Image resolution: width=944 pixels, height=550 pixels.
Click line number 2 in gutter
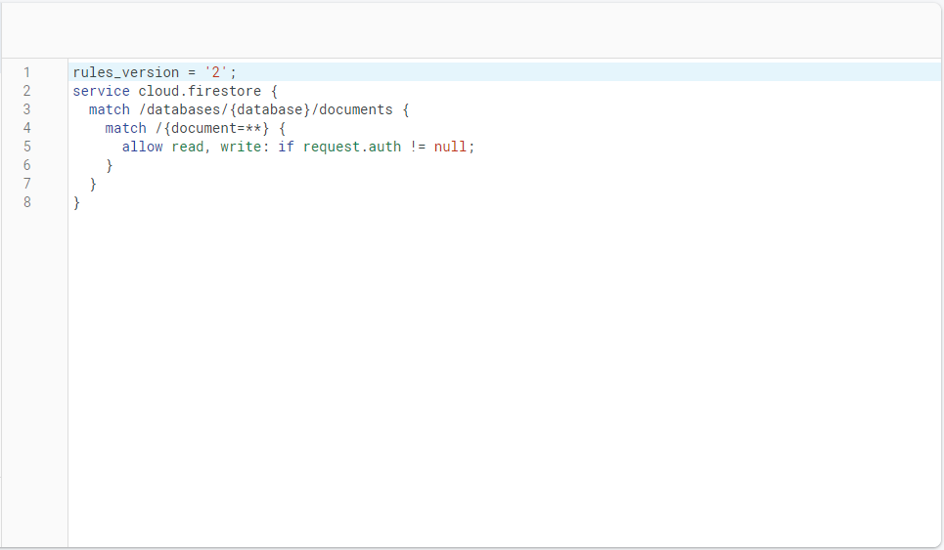pos(27,92)
